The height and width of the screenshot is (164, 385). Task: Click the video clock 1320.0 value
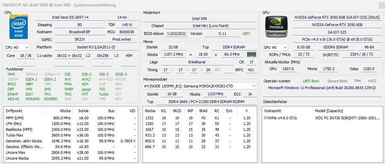point(369,69)
